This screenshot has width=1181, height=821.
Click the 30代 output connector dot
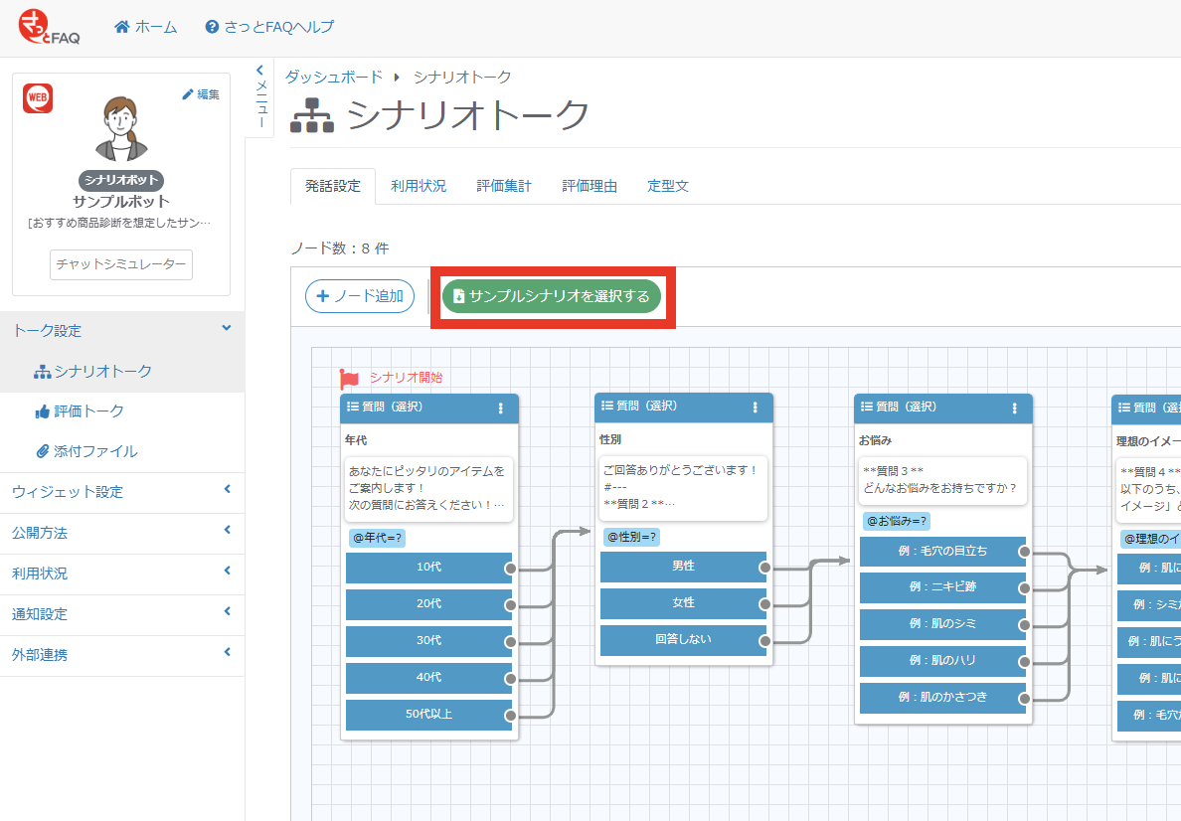tap(511, 642)
